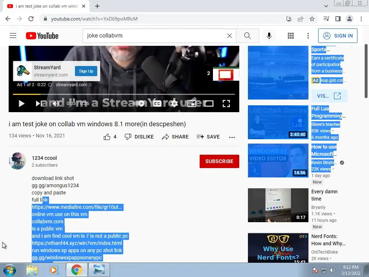The image size is (369, 277).
Task: Switch to theater mode
Action: 209,104
